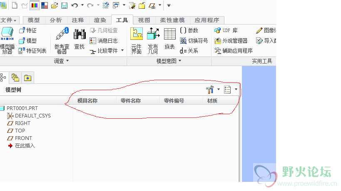The image size is (341, 191).
Task: Click the yellow folder with arrow icon
Action: point(142,5)
